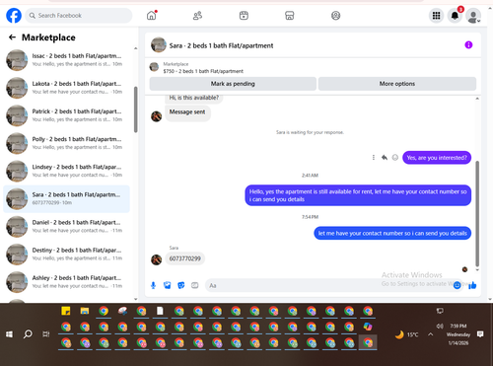Open the Polly conversation
493x366 pixels.
tap(66, 143)
